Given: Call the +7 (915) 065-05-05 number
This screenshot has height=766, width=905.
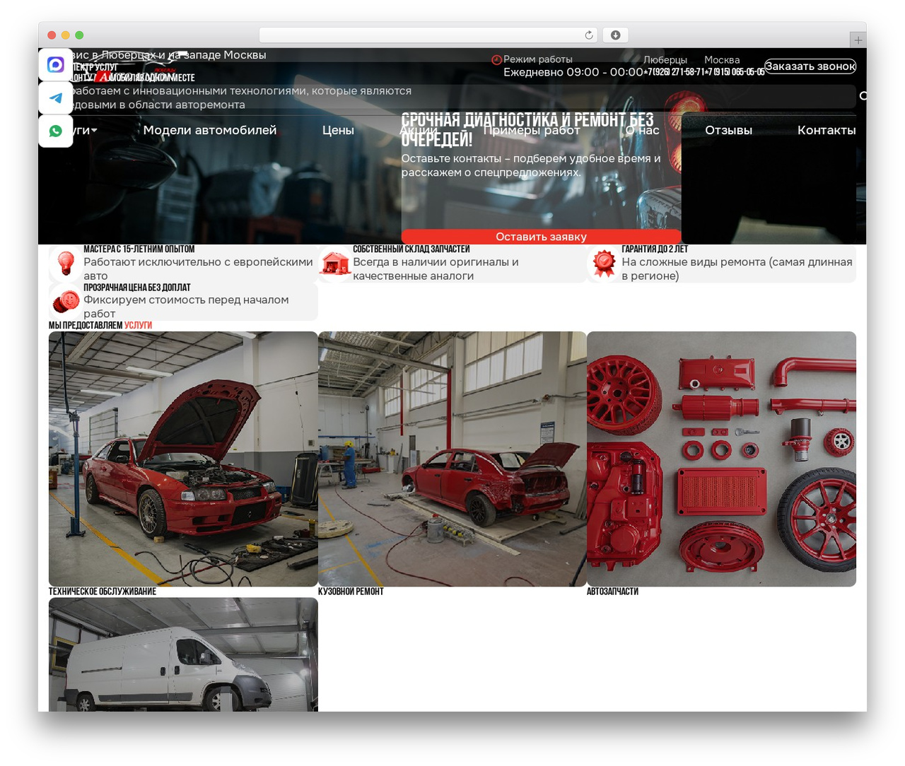Looking at the screenshot, I should [735, 72].
